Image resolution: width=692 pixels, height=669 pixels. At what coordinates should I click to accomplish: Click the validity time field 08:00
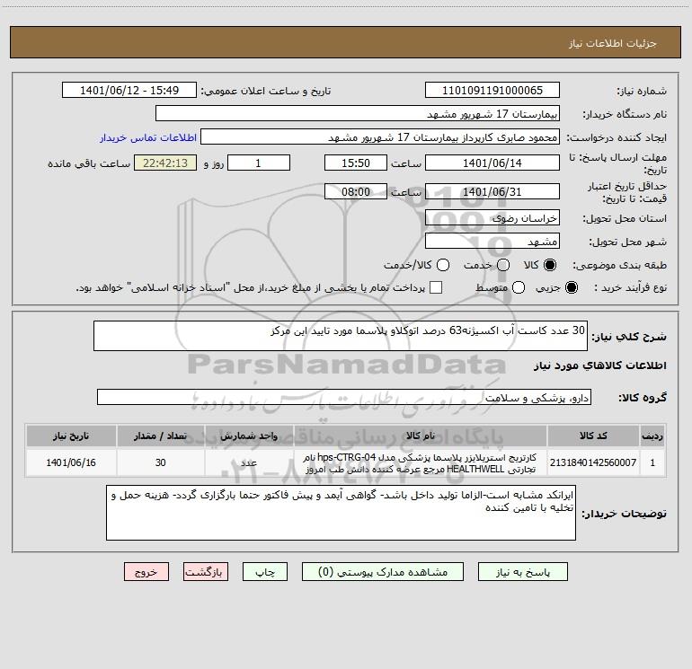pyautogui.click(x=356, y=191)
